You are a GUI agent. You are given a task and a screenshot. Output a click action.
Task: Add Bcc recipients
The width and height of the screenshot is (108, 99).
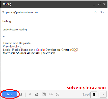pyautogui.click(x=102, y=12)
